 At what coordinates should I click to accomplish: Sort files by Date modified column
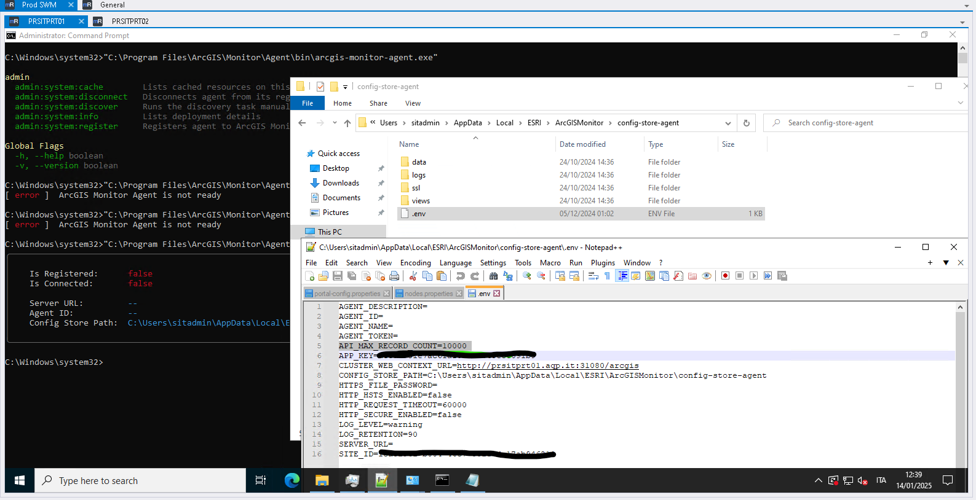pyautogui.click(x=582, y=144)
